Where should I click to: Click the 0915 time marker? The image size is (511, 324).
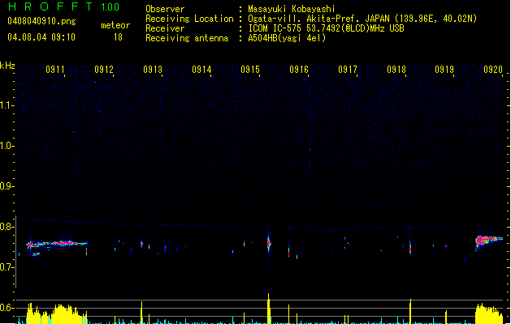250,70
